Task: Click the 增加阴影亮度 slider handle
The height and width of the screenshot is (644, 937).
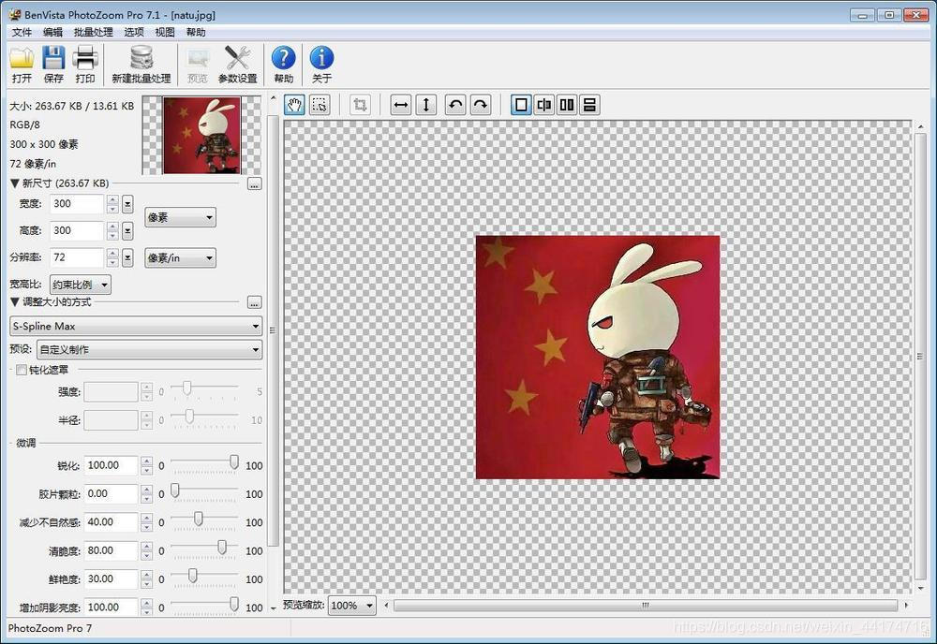Action: coord(234,604)
